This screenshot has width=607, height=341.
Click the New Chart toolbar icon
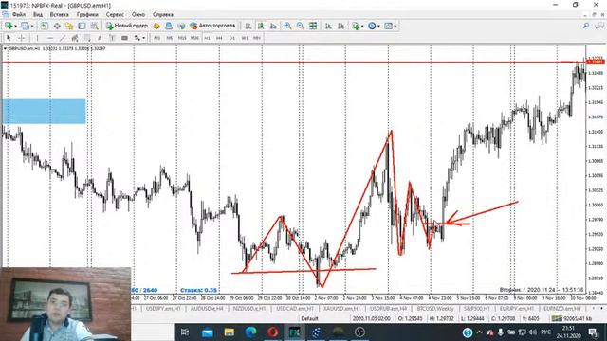pos(9,26)
